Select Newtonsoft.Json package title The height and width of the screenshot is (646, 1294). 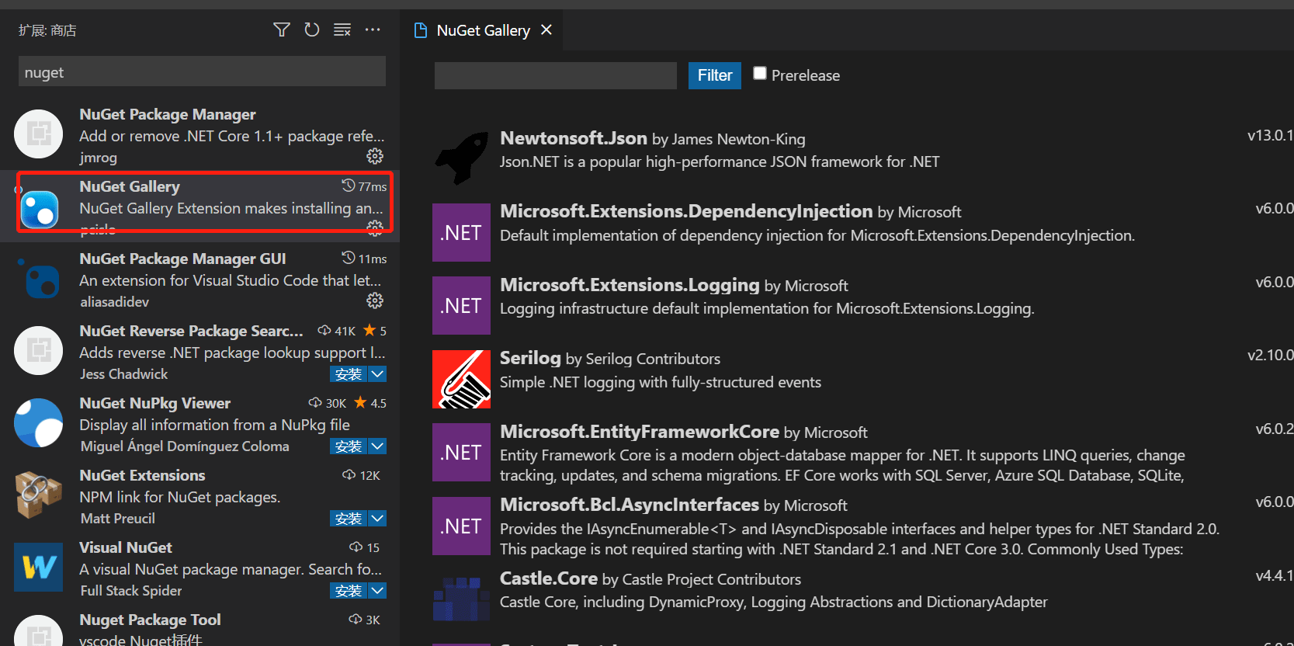click(574, 138)
